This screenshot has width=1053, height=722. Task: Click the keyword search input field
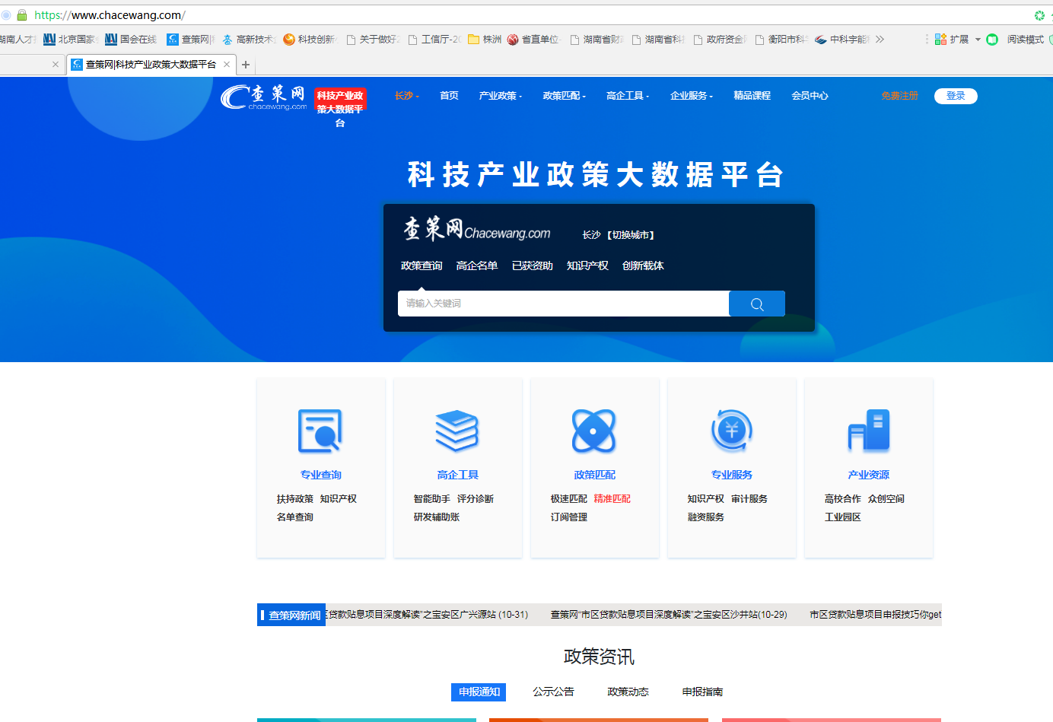click(563, 304)
